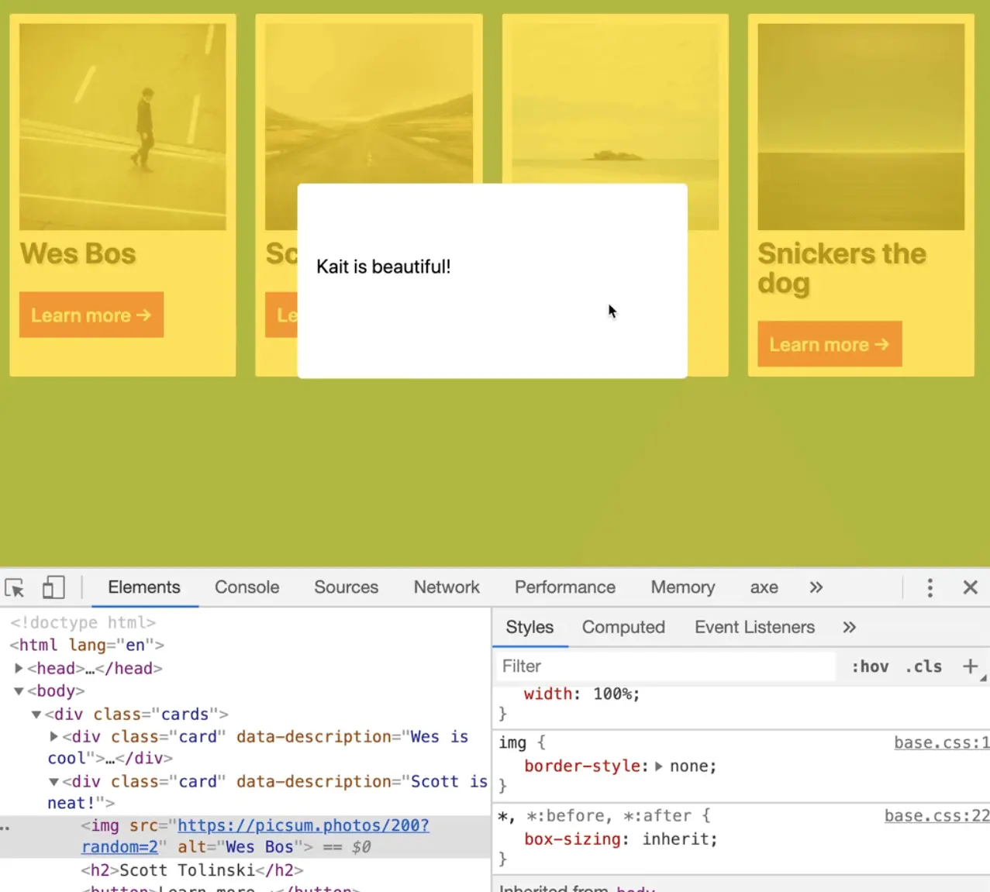The height and width of the screenshot is (892, 990).
Task: Toggle the :hov element state panel
Action: tap(870, 666)
